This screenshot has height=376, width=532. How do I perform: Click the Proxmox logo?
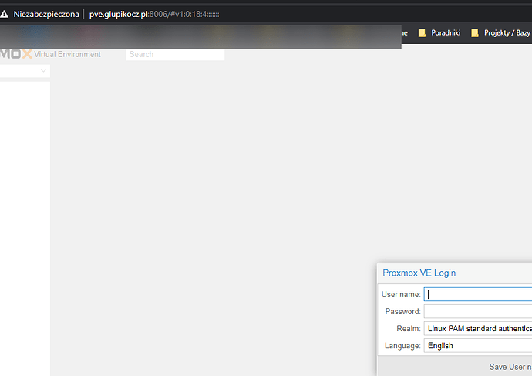pyautogui.click(x=15, y=54)
